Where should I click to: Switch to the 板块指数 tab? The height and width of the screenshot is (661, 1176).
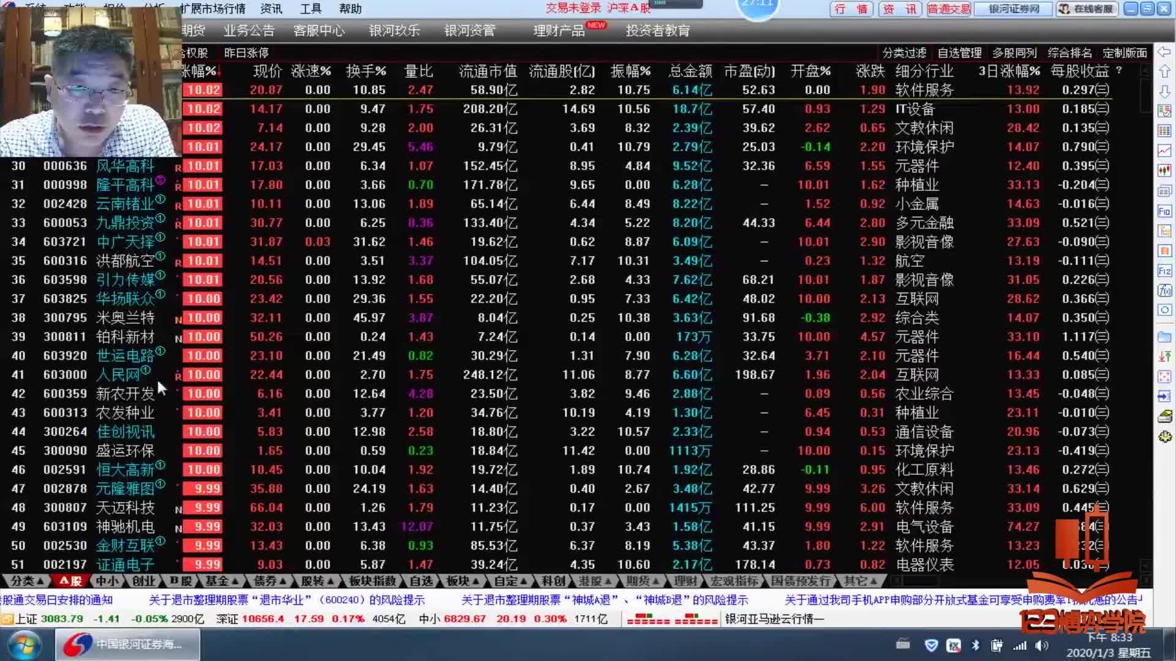point(372,581)
